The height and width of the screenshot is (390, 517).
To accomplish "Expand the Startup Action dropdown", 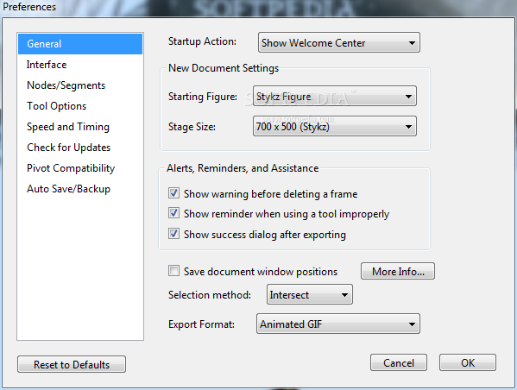I will click(339, 42).
